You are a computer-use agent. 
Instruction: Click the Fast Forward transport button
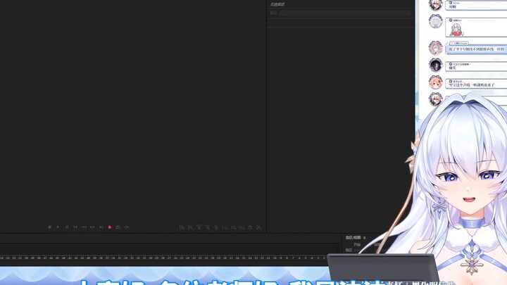point(92,227)
